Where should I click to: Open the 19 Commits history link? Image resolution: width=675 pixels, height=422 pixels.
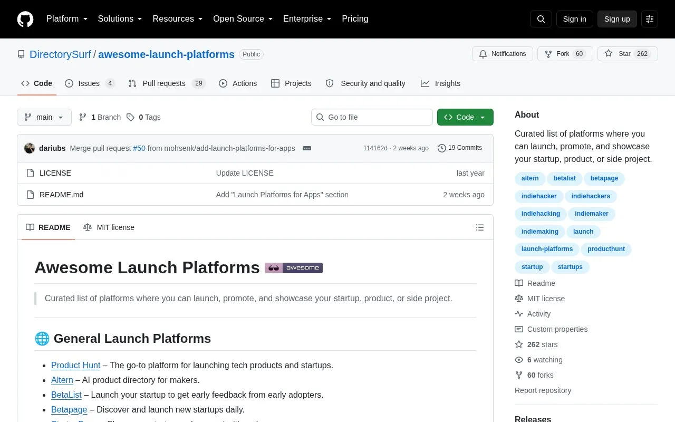(460, 148)
